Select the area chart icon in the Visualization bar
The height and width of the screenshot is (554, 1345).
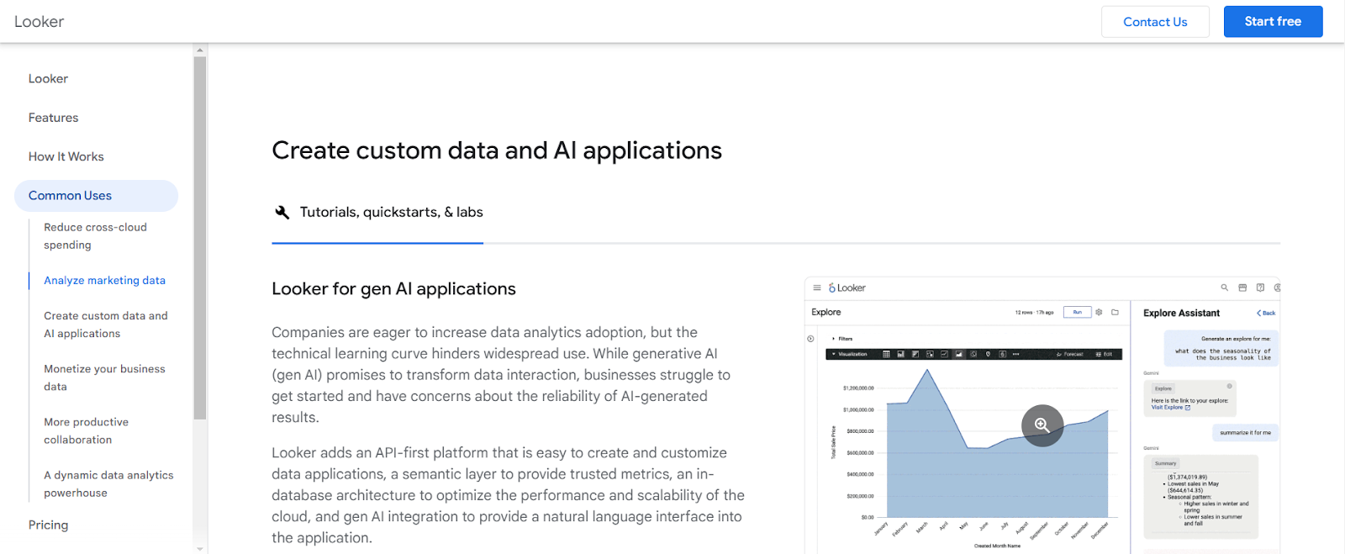tap(958, 354)
